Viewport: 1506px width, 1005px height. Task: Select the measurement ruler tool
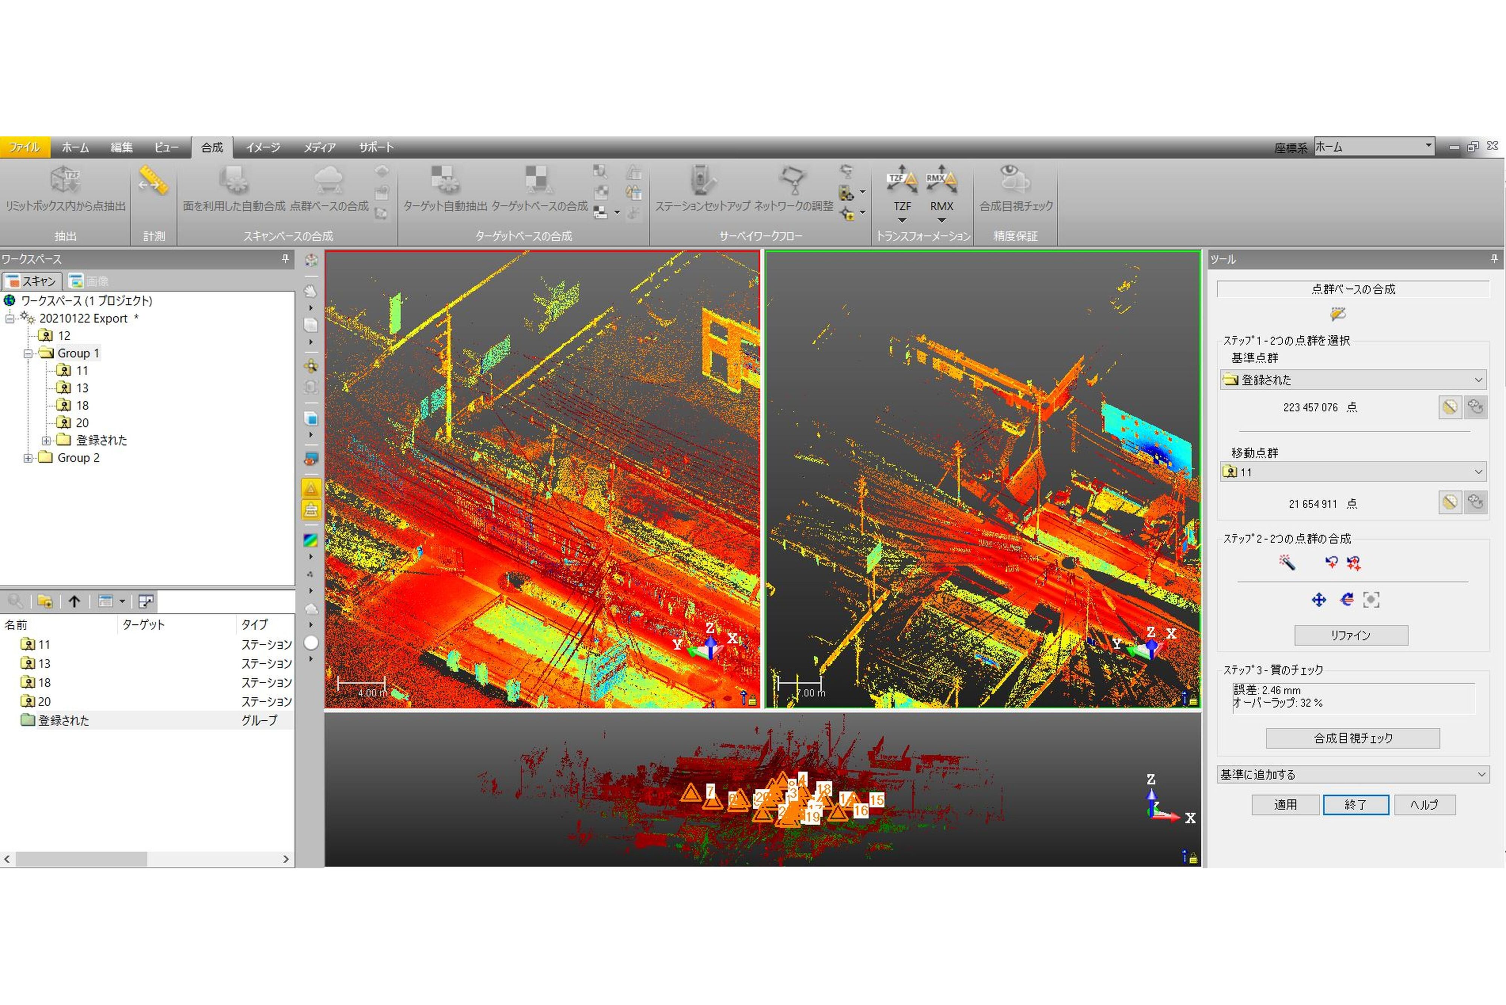click(x=153, y=182)
